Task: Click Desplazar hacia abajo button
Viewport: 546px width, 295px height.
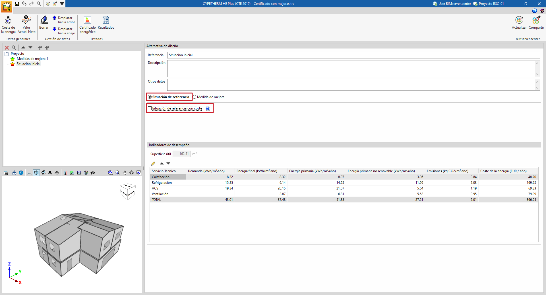Action: coord(64,31)
